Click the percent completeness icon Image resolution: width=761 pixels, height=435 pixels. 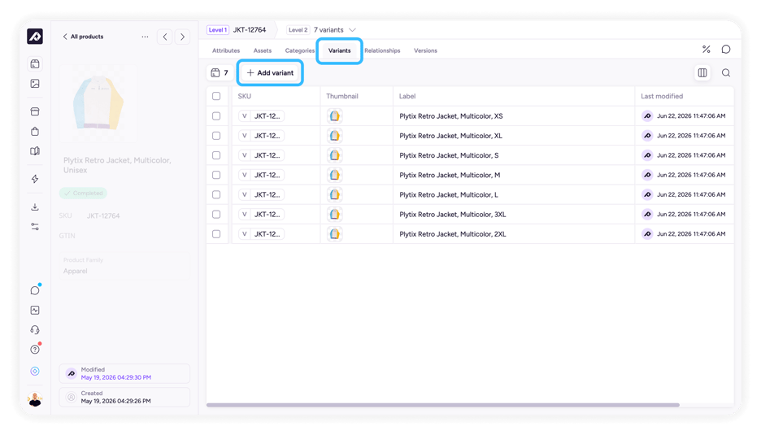coord(707,49)
